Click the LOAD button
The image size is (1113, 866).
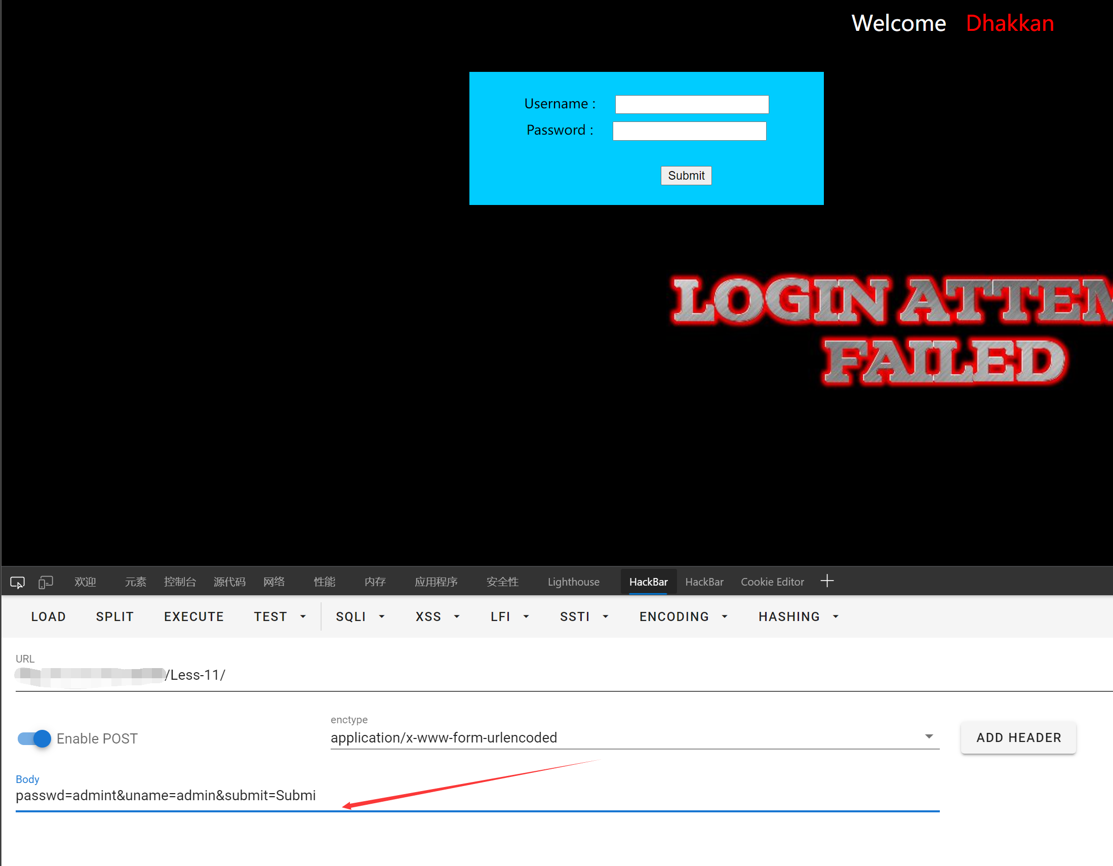49,616
